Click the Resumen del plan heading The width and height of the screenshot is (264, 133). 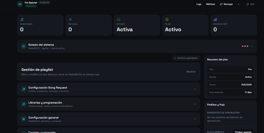click(218, 60)
